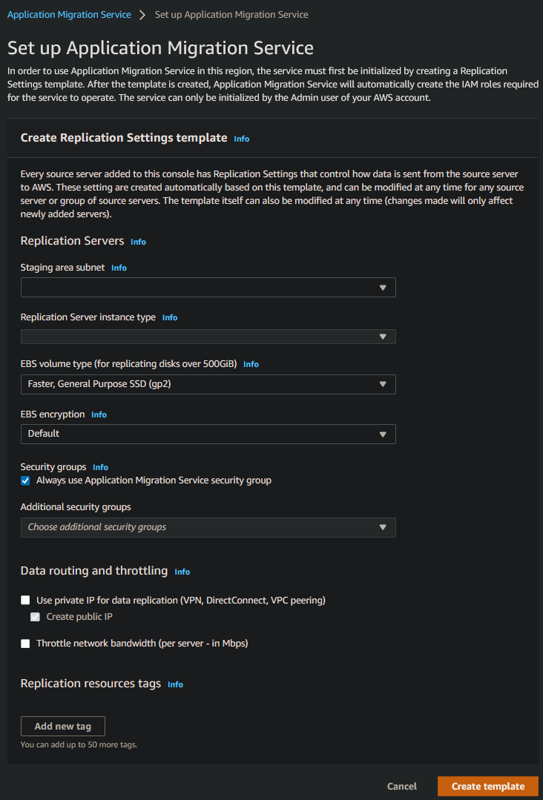Open Info for EBS volume type setting
Viewport: 543px width, 800px height.
point(250,364)
